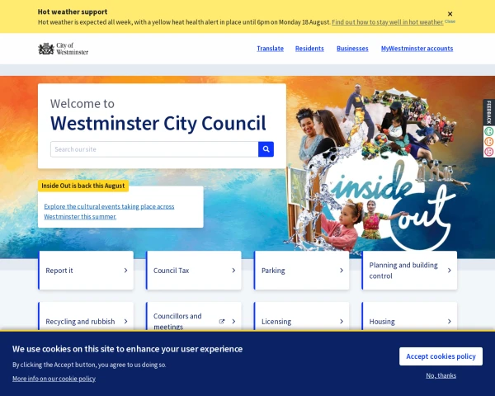This screenshot has height=396, width=495.
Task: Click the magnifier search button
Action: [x=266, y=149]
